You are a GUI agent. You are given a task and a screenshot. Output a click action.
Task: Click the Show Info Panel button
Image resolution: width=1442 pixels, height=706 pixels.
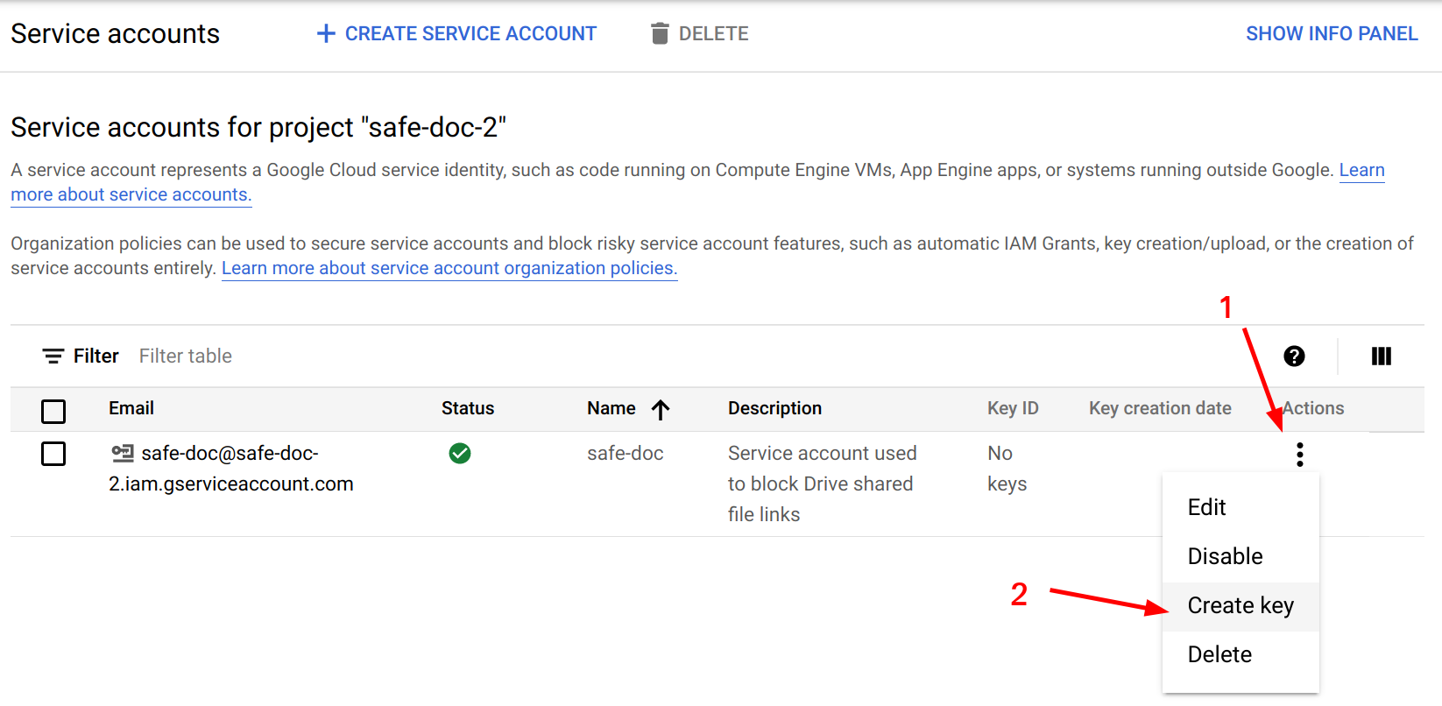1331,34
